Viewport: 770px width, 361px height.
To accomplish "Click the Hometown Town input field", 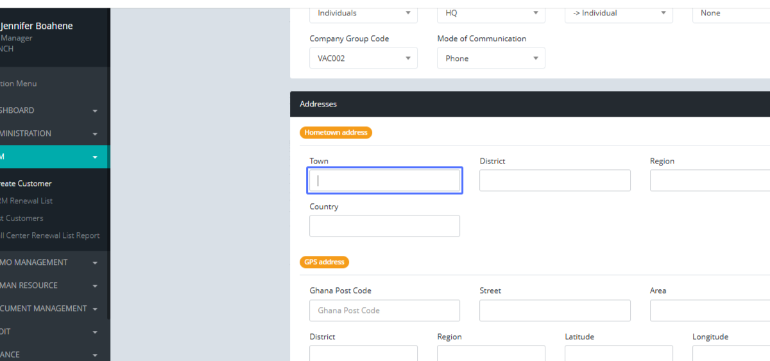I will coord(385,181).
